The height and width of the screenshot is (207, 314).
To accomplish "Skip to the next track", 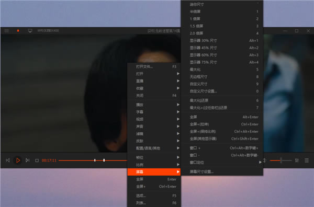I will pyautogui.click(x=27, y=160).
